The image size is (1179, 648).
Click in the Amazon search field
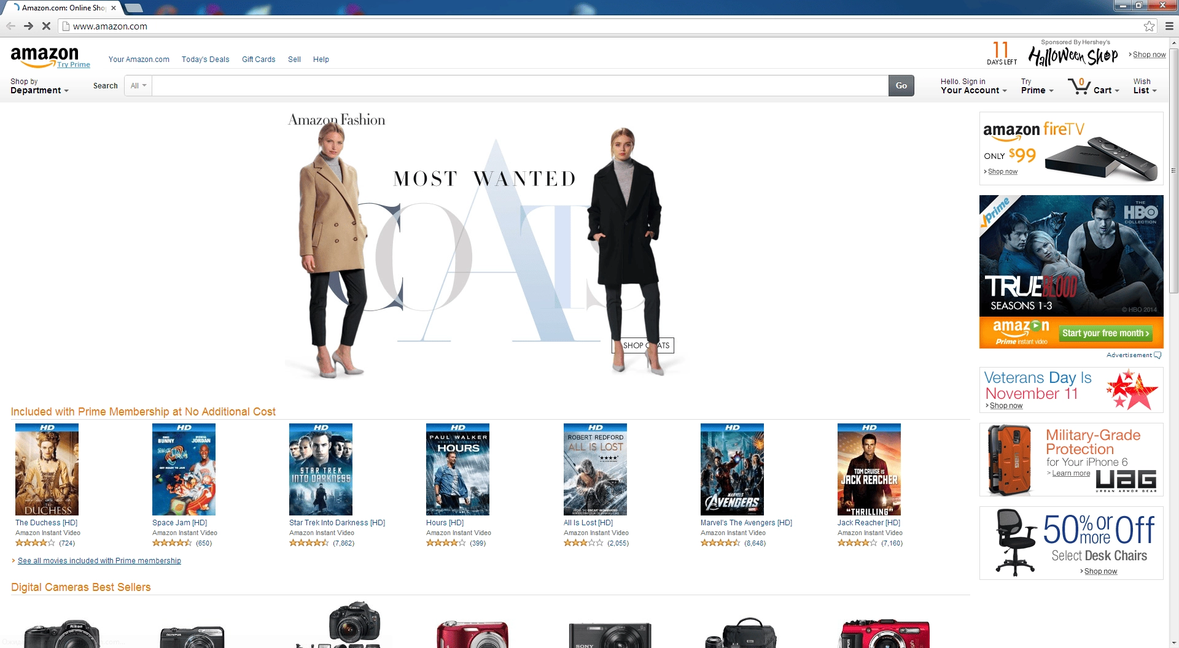tap(519, 86)
